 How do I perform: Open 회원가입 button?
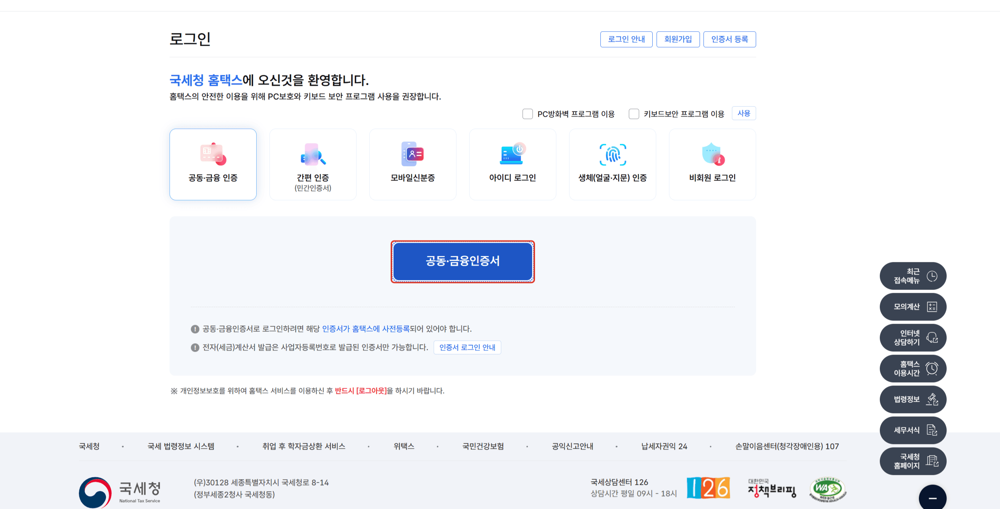click(678, 39)
